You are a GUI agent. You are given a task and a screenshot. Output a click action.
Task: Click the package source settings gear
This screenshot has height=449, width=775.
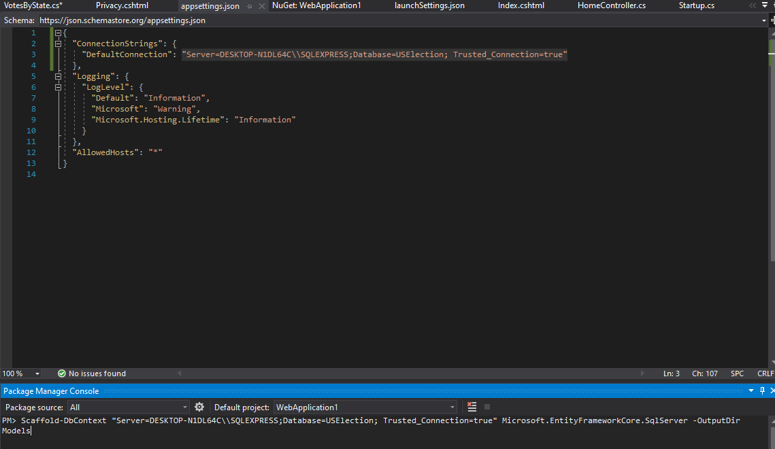[199, 406]
